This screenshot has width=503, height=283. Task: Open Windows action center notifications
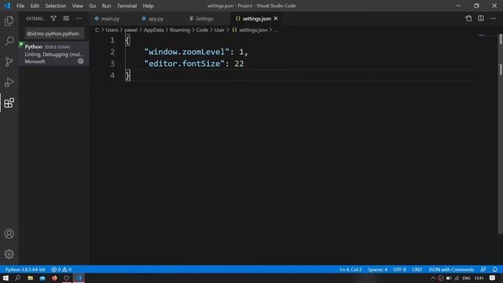click(x=493, y=278)
